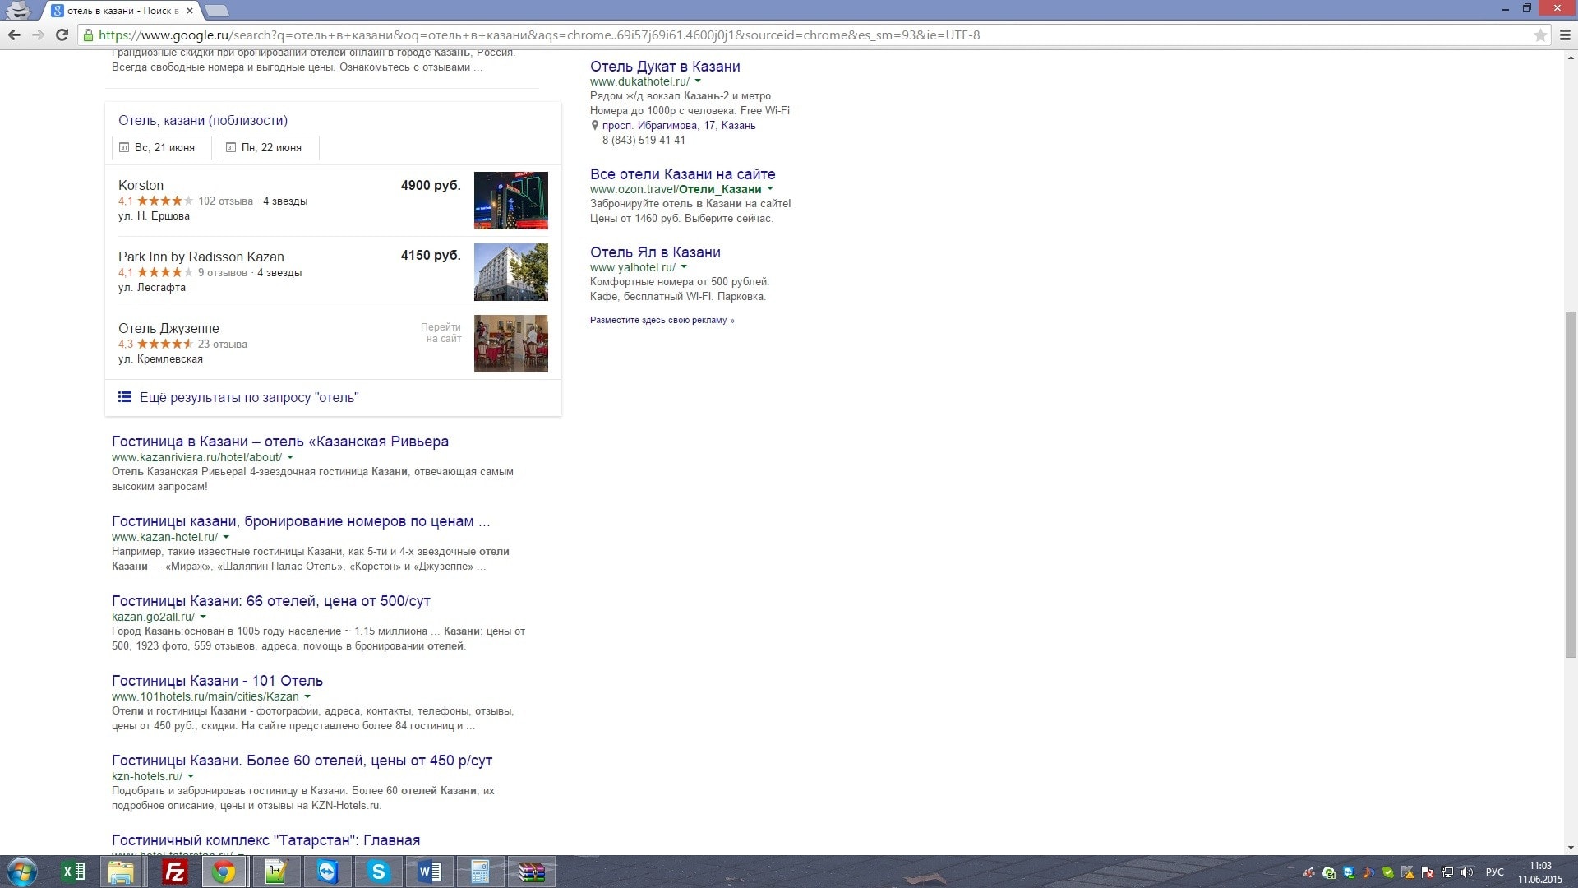Click the Park Inn building thumbnail

pyautogui.click(x=511, y=272)
